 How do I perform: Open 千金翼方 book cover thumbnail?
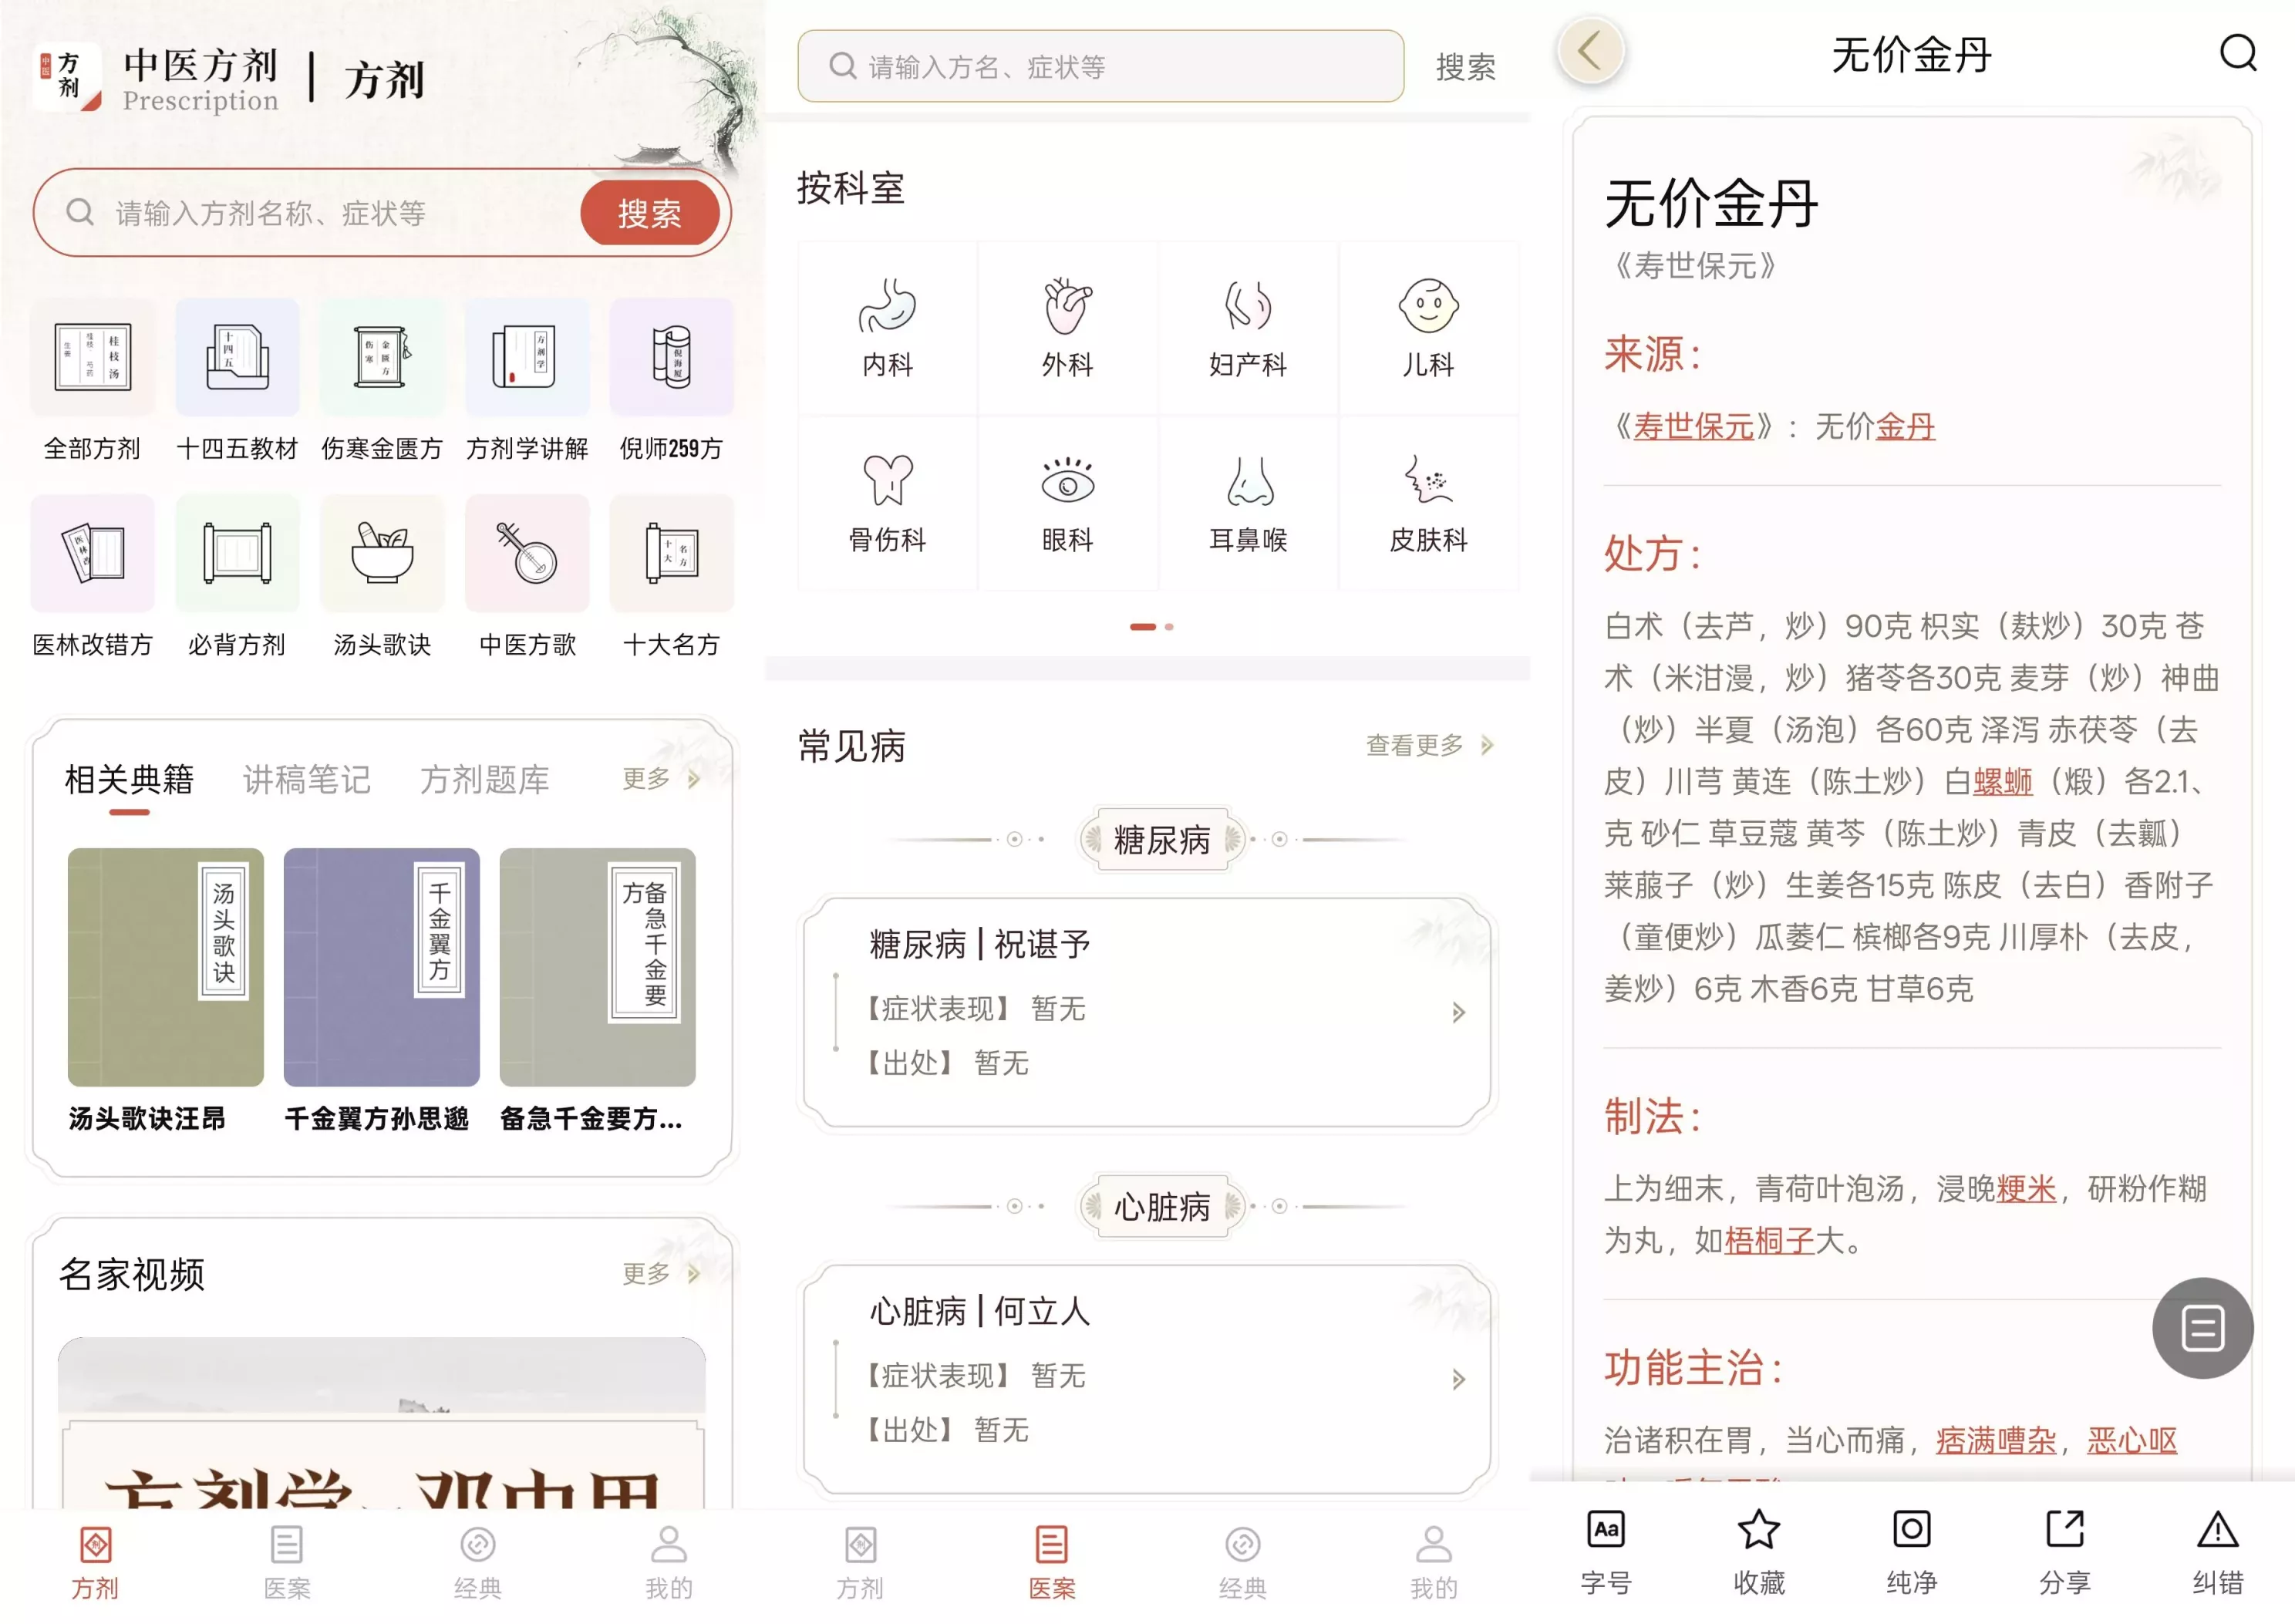(x=381, y=967)
